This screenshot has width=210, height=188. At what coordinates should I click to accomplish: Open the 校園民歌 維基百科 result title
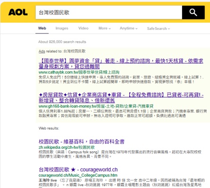(x=82, y=142)
